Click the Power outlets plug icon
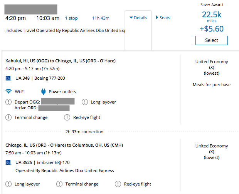This screenshot has width=239, height=194. [x=43, y=92]
